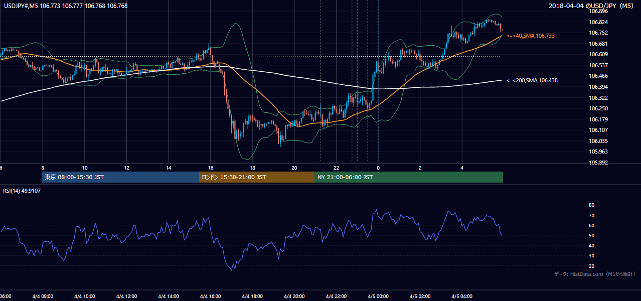Click the 4/4 22:00 bottom time label

pos(336,296)
